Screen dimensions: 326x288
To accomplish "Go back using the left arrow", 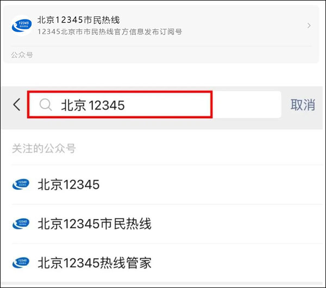I will pos(16,105).
